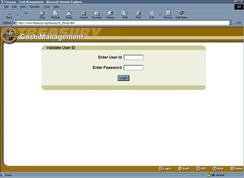Viewport: 244px width, 178px height.
Task: Show the History toolbar icon
Action: tap(110, 15)
